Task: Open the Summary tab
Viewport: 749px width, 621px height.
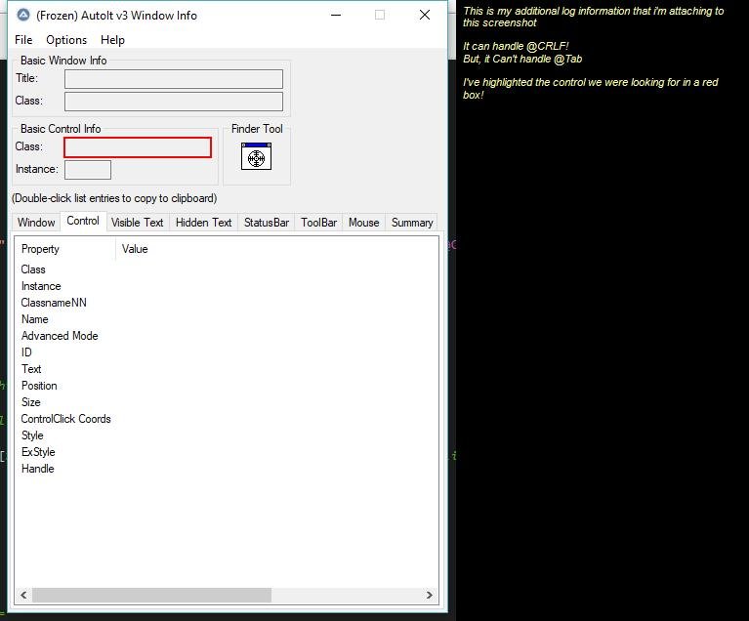Action: coord(412,223)
